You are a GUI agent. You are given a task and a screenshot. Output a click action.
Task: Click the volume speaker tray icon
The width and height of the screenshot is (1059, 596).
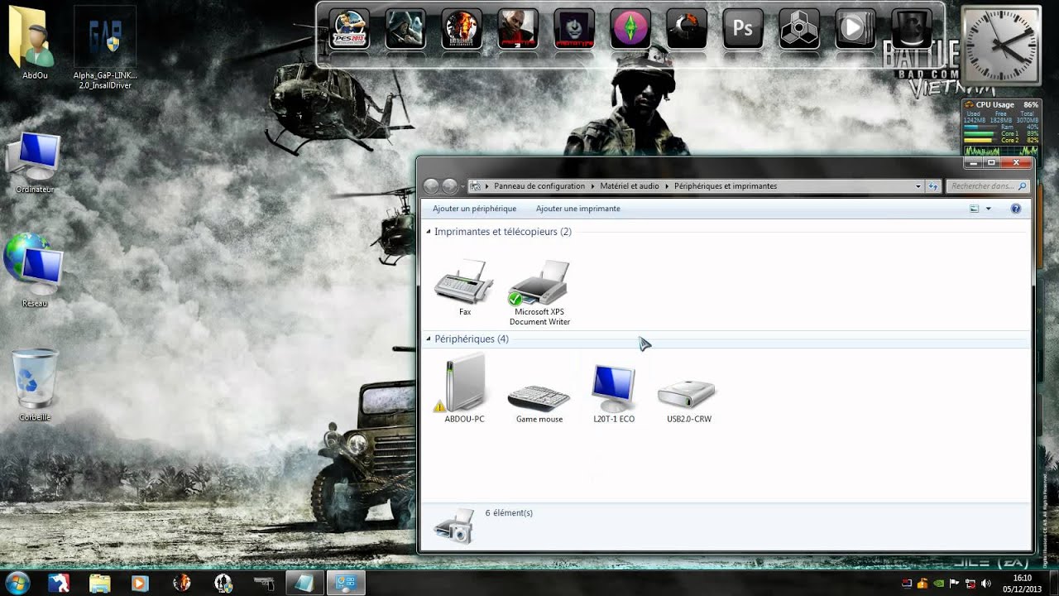[x=985, y=583]
